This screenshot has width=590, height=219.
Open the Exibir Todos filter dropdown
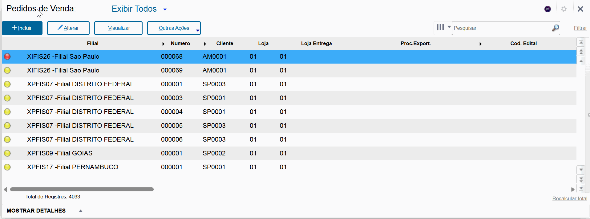(x=139, y=9)
